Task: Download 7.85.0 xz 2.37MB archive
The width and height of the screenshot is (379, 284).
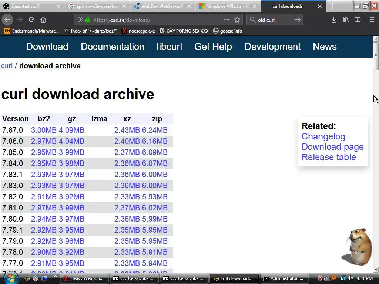Action: [127, 152]
